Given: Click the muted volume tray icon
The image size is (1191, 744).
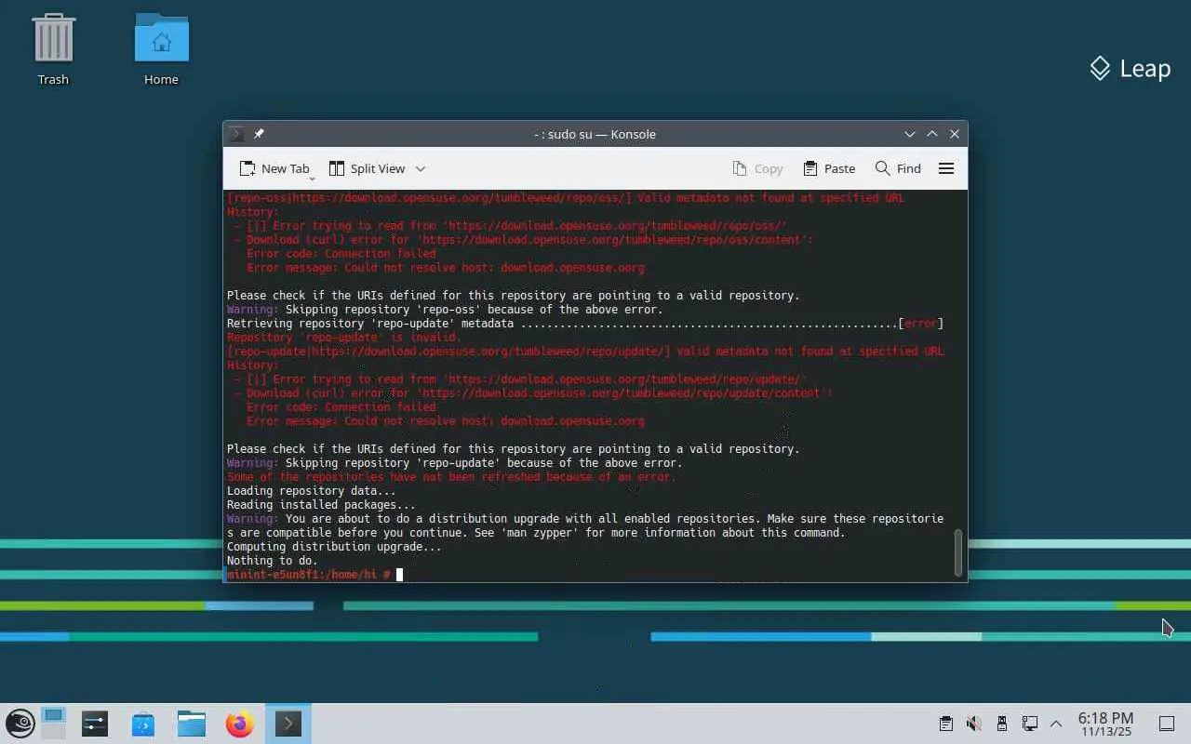Looking at the screenshot, I should [x=973, y=724].
